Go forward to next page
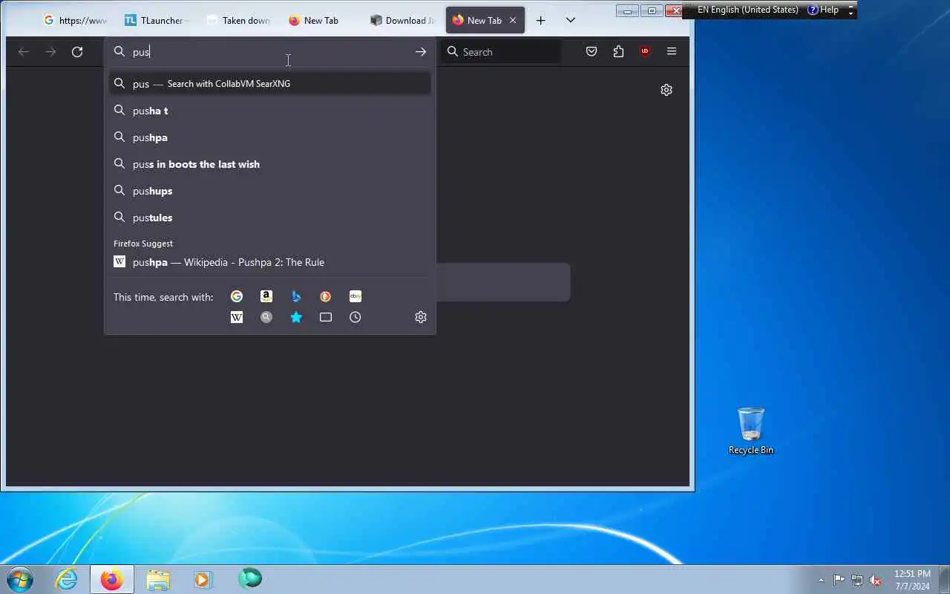This screenshot has height=594, width=950. [x=50, y=52]
